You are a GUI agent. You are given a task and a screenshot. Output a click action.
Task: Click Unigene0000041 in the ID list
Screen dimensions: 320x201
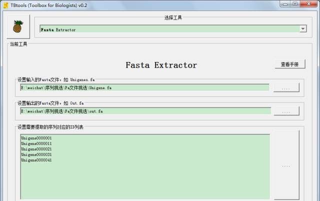(36, 160)
